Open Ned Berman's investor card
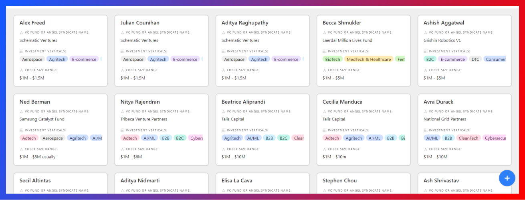Image resolution: width=525 pixels, height=200 pixels. tap(61, 130)
